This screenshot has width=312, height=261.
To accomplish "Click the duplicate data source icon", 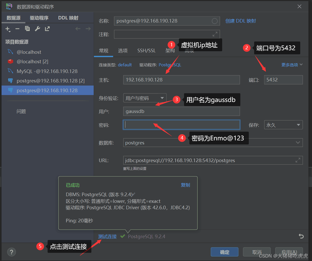I will click(27, 29).
